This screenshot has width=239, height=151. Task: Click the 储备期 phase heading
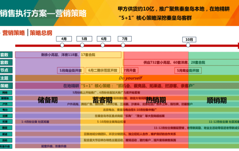(x=48, y=100)
